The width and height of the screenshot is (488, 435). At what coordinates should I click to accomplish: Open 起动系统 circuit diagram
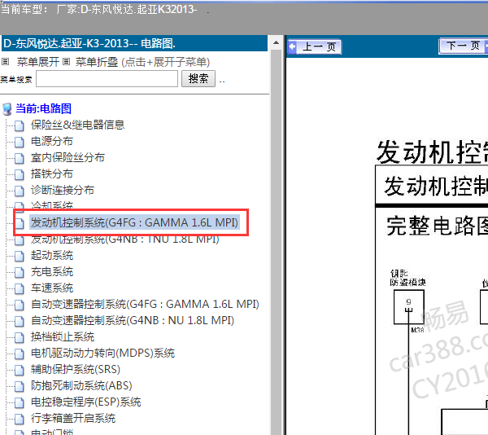point(52,256)
